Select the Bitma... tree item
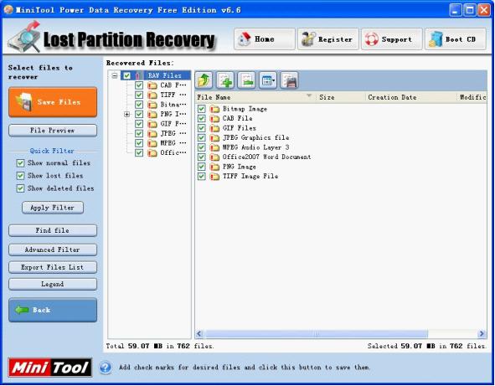The height and width of the screenshot is (386, 495). pos(173,105)
